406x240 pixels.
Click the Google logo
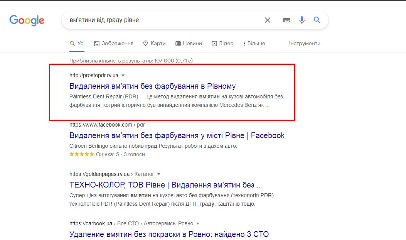tap(27, 20)
